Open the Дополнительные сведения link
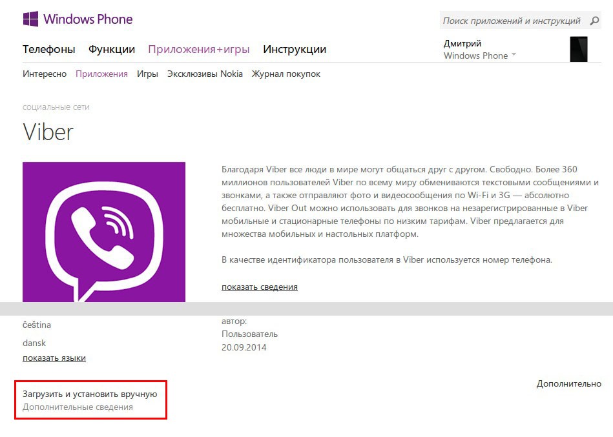Viewport: 613px width, 437px height. pos(78,407)
